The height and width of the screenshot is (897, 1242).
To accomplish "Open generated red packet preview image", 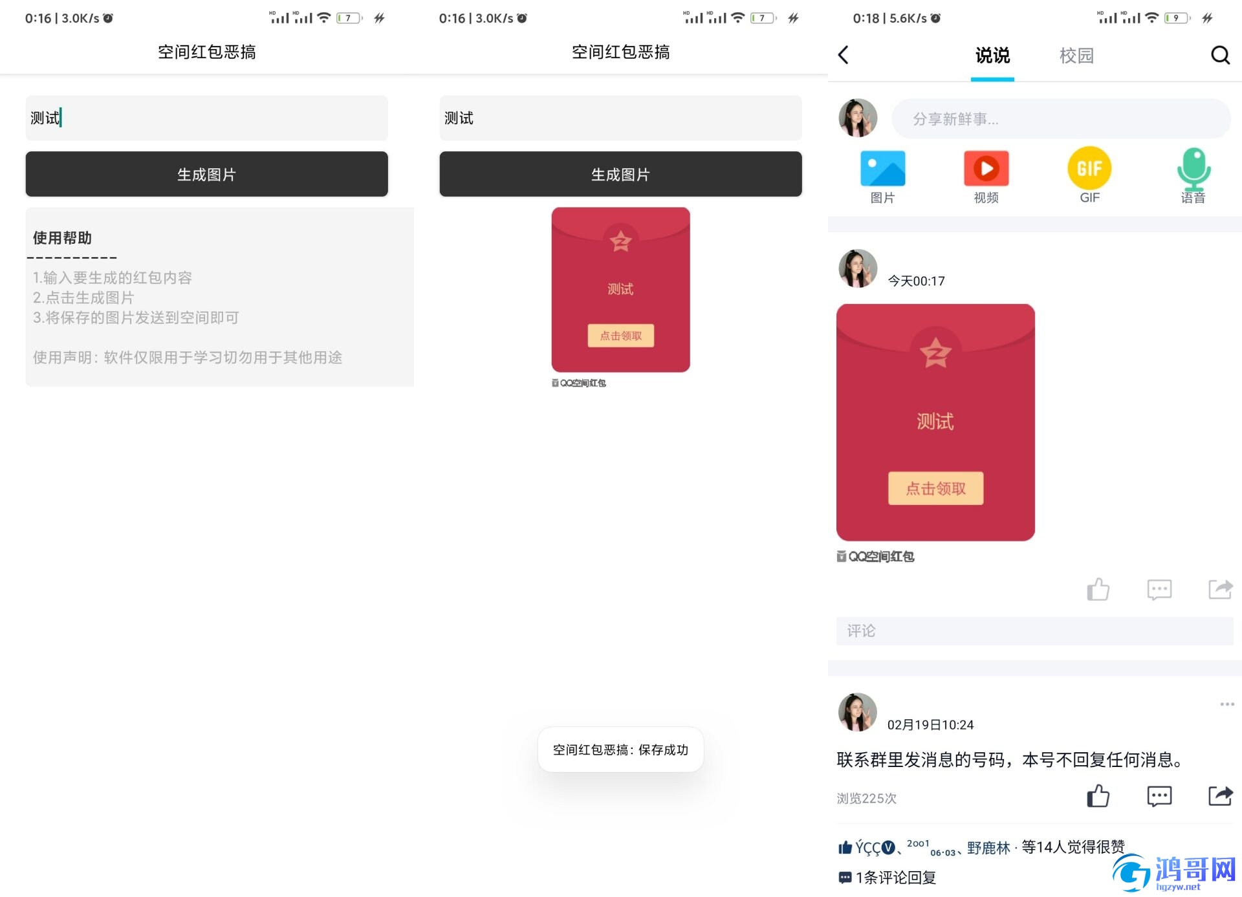I will click(x=621, y=290).
